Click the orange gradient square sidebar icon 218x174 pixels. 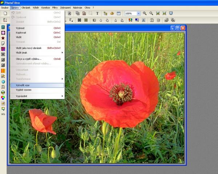3,71
